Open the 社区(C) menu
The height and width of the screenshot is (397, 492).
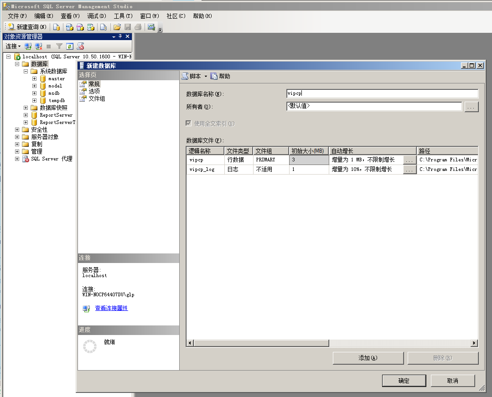[x=176, y=16]
